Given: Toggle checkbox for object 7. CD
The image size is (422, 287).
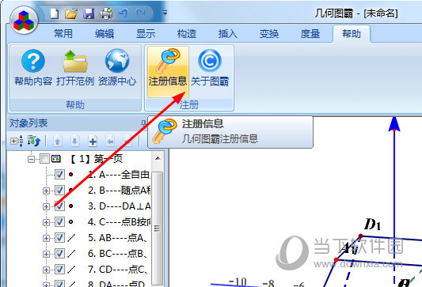Looking at the screenshot, I should pos(59,270).
